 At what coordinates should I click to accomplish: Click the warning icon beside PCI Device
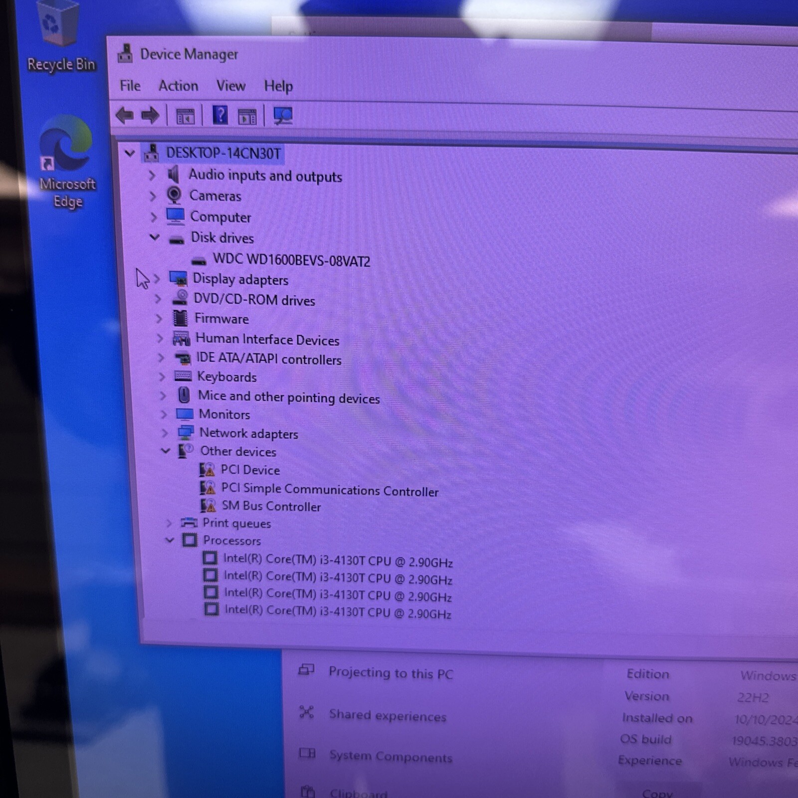point(207,469)
